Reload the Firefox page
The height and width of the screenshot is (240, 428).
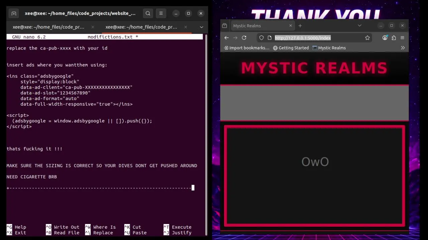click(244, 38)
